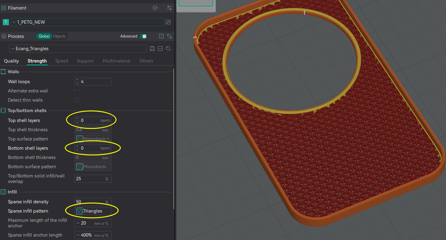Click the add filament icon
The width and height of the screenshot is (446, 240).
pos(155,8)
